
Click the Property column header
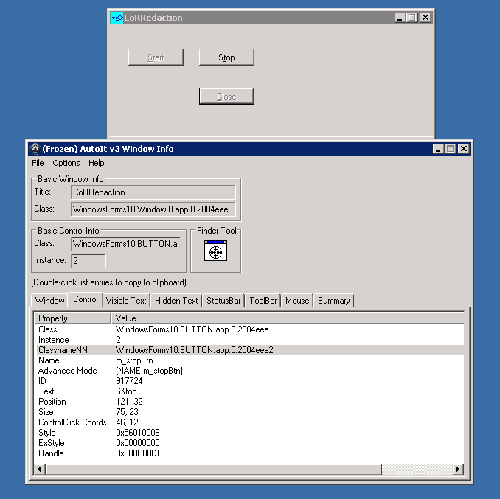point(72,318)
